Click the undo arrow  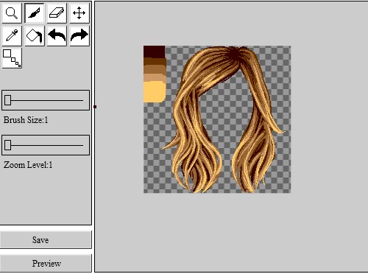tap(57, 35)
